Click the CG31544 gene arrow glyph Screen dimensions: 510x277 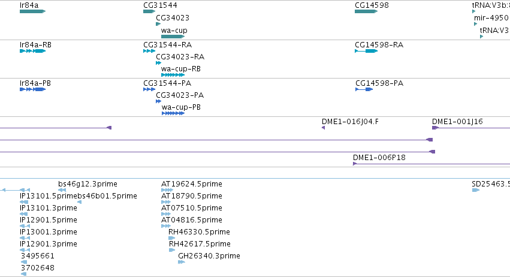149,11
